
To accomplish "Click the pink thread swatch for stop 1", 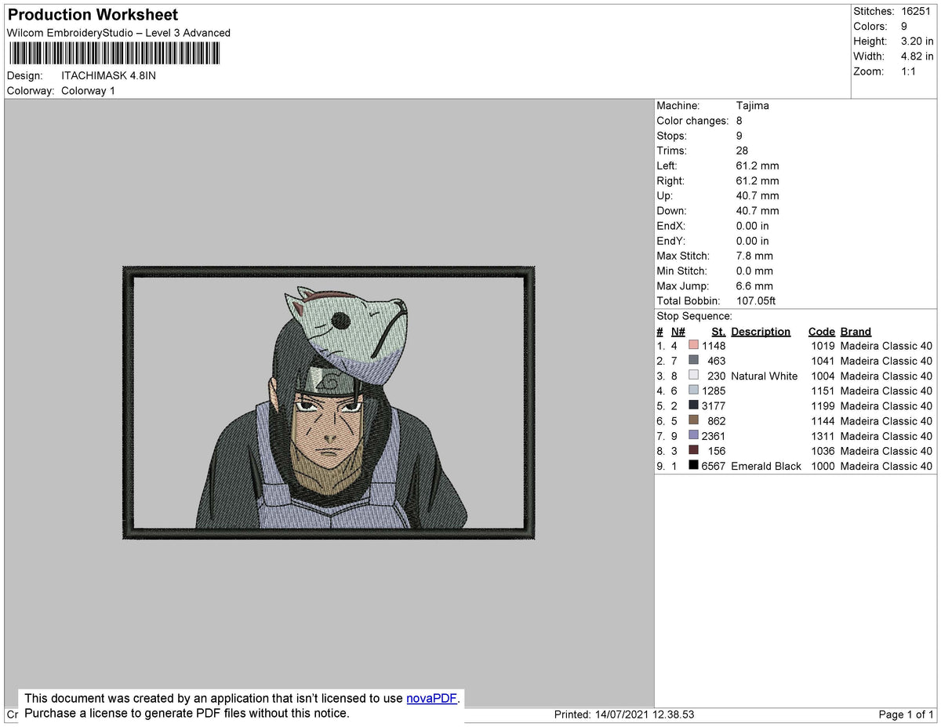I will coord(694,345).
